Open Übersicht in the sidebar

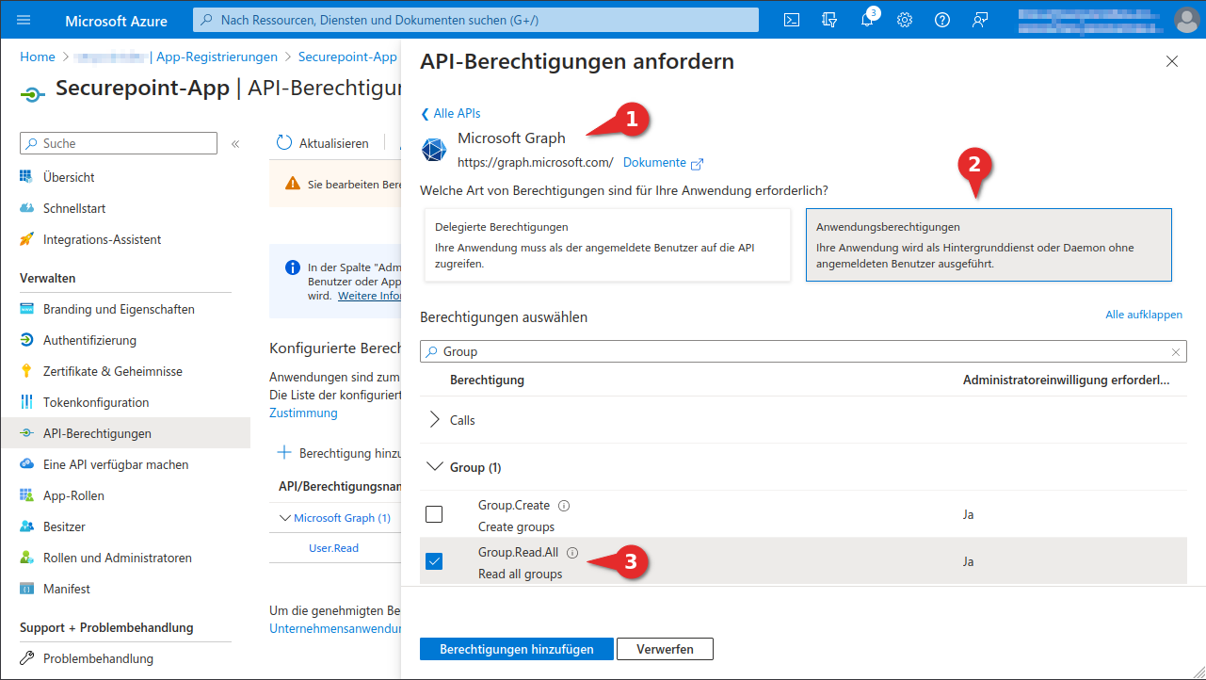click(x=69, y=177)
